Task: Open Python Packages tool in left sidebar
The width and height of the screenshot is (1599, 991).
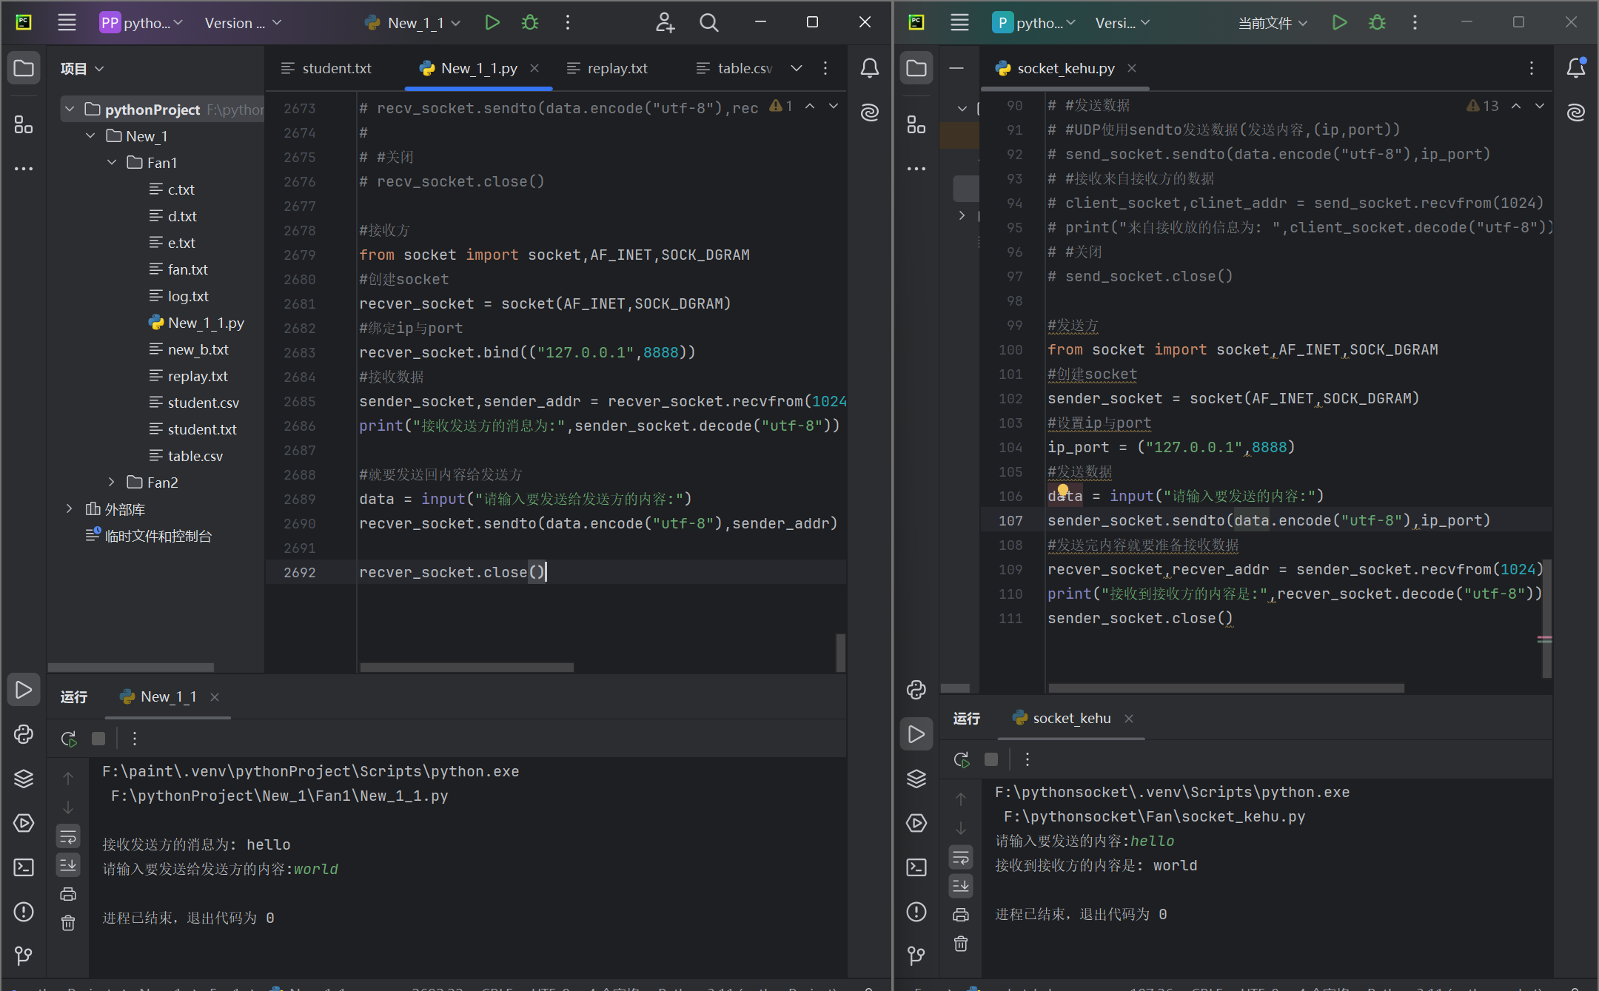Action: click(x=24, y=779)
